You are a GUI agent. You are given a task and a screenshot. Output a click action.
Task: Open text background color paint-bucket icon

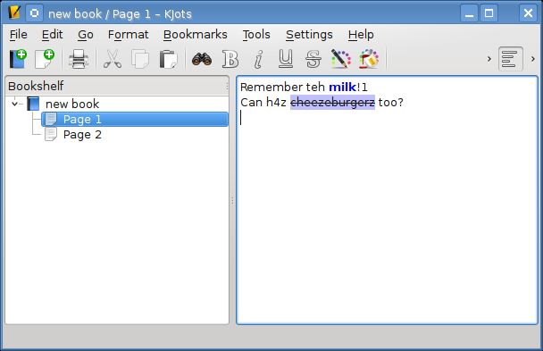[x=369, y=59]
